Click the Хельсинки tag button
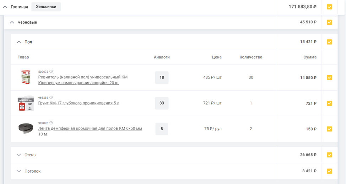 coord(46,7)
